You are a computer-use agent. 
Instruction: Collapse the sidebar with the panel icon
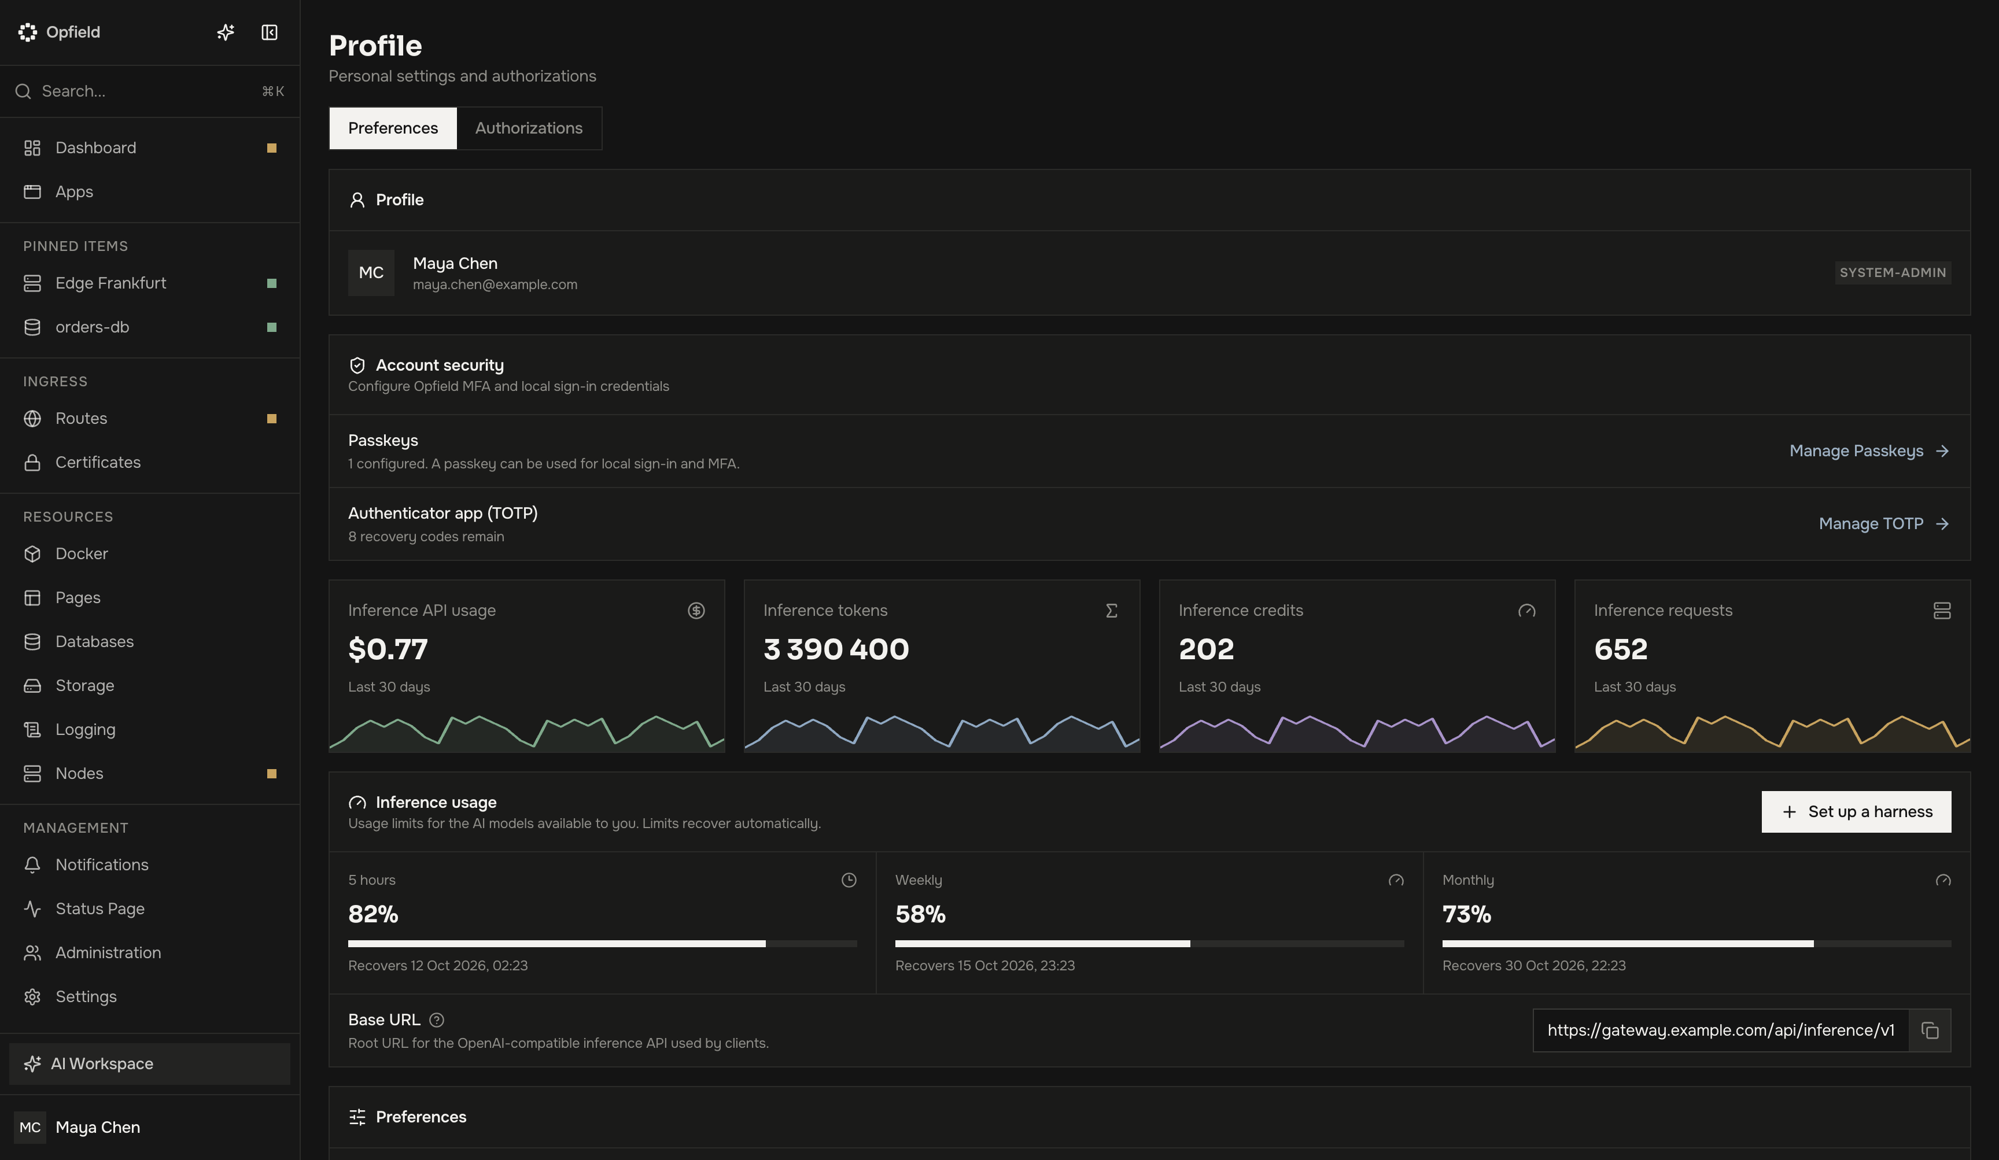pyautogui.click(x=270, y=32)
